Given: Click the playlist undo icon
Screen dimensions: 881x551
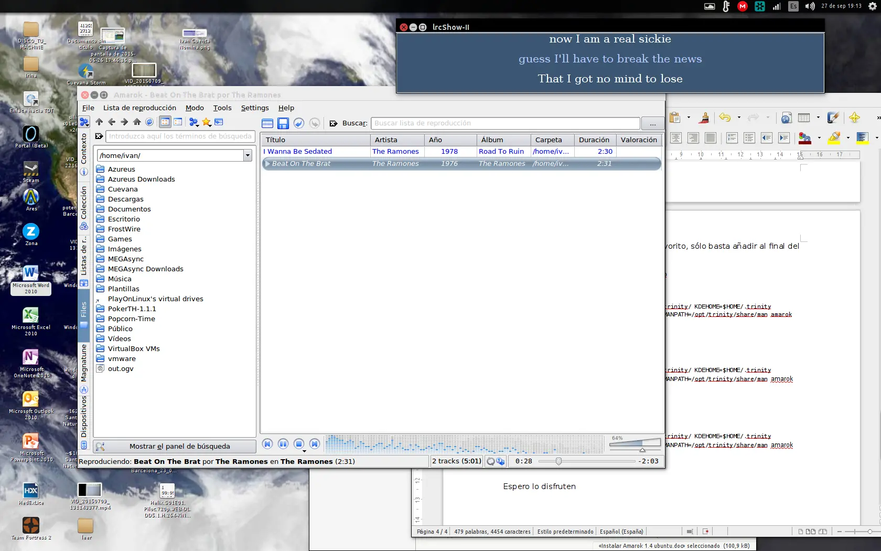Looking at the screenshot, I should [x=299, y=123].
